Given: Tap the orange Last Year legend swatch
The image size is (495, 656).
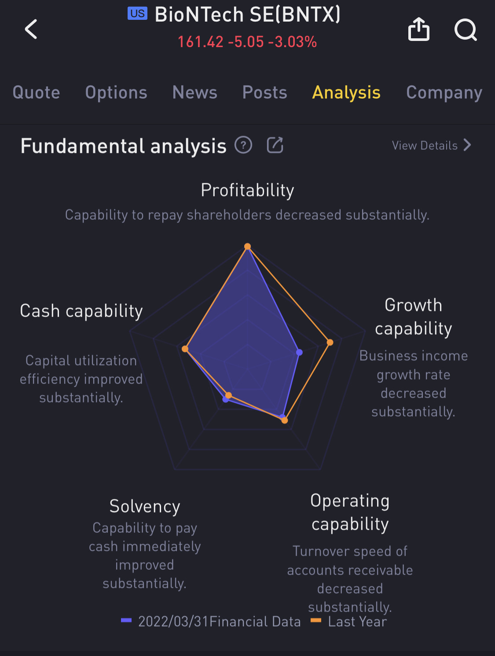Looking at the screenshot, I should coord(316,620).
